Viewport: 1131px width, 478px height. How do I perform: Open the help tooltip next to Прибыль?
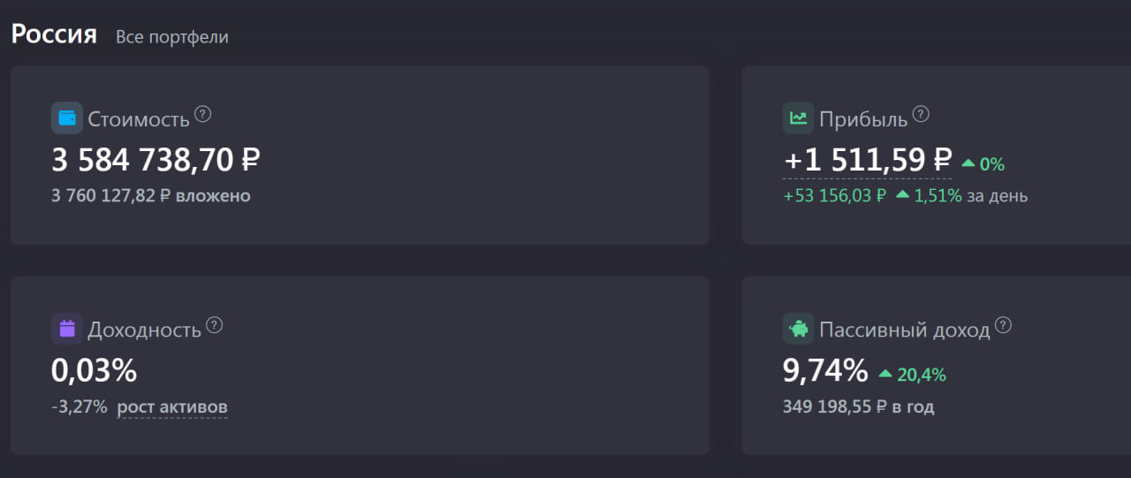coord(921,114)
